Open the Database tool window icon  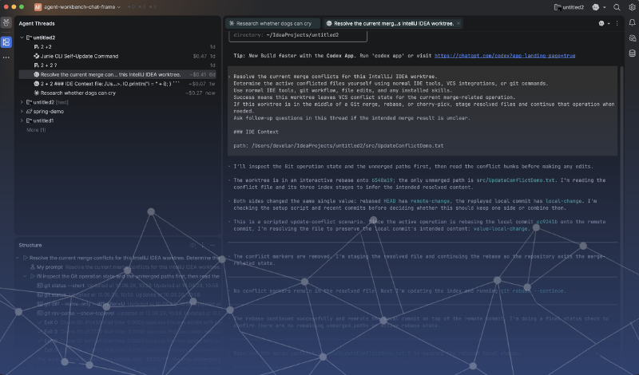point(632,53)
